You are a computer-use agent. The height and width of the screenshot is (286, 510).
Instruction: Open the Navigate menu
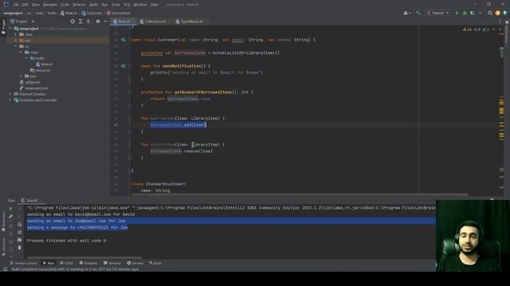49,5
